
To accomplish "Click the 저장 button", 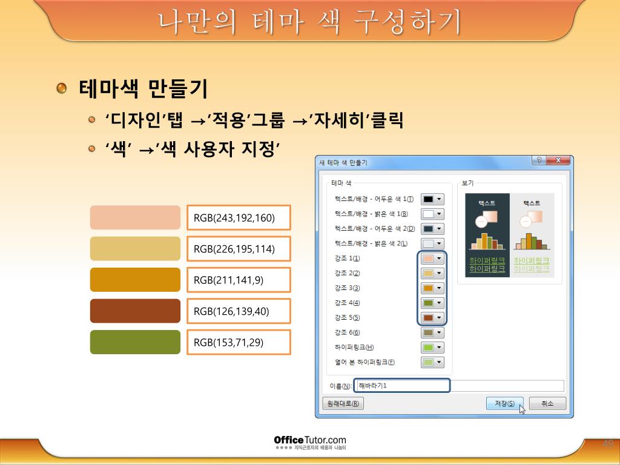I will coord(504,403).
